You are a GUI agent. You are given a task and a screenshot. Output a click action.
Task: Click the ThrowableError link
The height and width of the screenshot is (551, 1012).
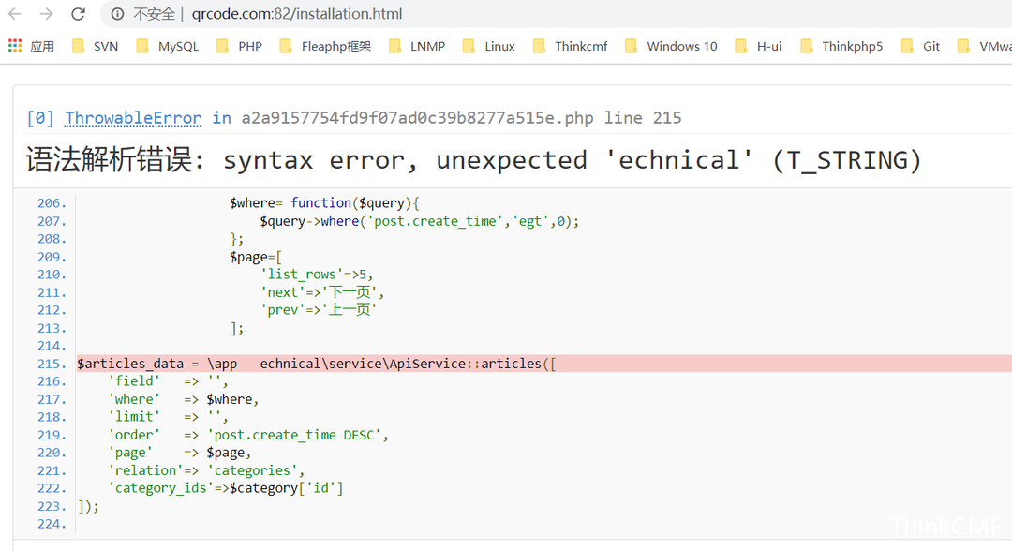133,118
